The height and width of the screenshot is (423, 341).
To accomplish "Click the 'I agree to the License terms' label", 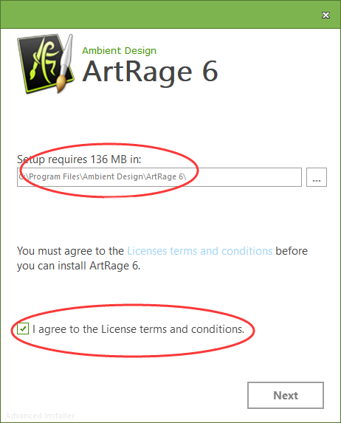I will click(x=139, y=329).
